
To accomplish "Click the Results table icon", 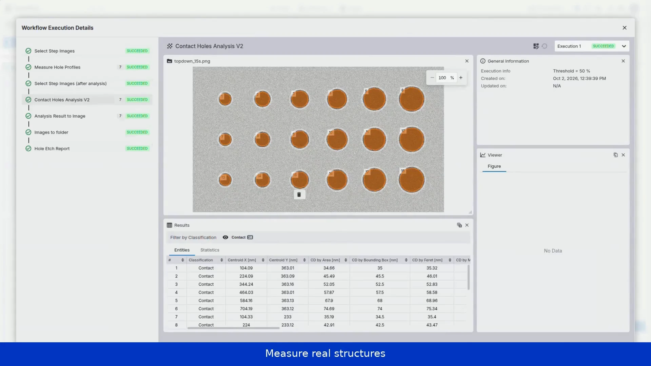I will point(170,225).
